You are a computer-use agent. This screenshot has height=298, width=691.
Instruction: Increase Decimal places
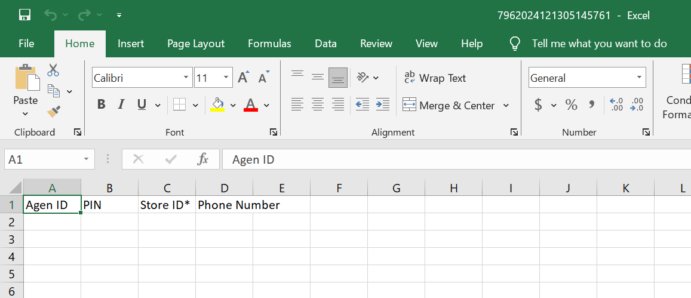[x=616, y=105]
